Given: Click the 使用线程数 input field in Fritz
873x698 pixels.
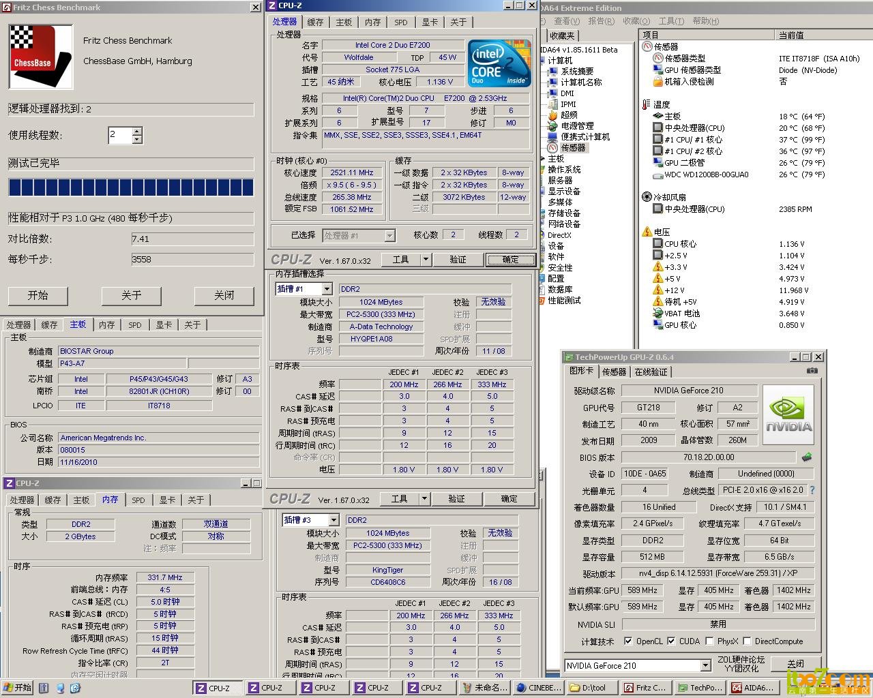Looking at the screenshot, I should click(120, 135).
